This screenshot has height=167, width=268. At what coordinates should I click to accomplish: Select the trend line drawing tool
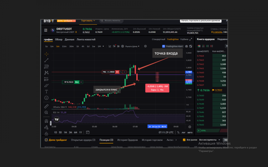[x=46, y=60]
